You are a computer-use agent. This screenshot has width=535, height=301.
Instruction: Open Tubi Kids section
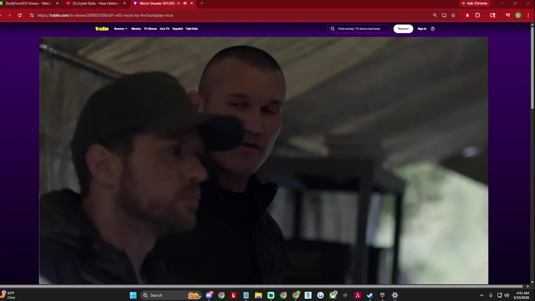[x=192, y=29]
